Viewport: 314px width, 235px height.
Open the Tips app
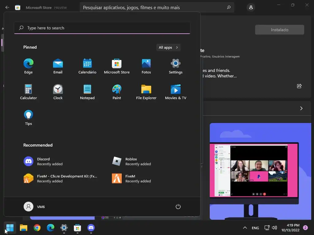tap(29, 118)
